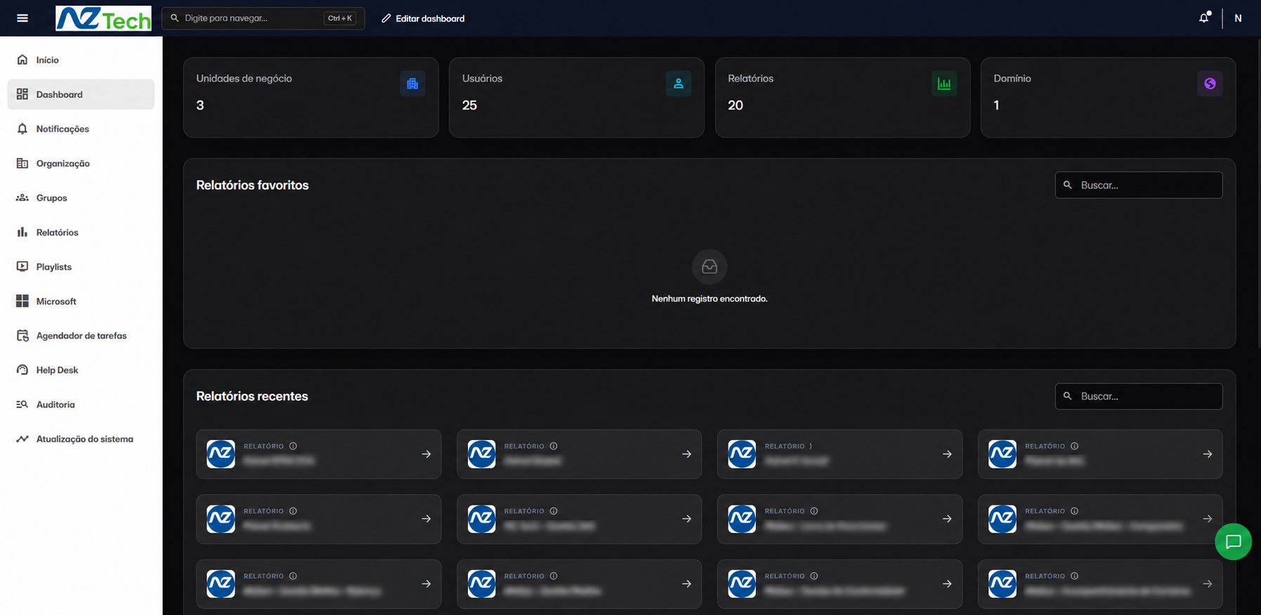
Task: Click the Ctrl+K shortcut badge
Action: click(x=340, y=18)
